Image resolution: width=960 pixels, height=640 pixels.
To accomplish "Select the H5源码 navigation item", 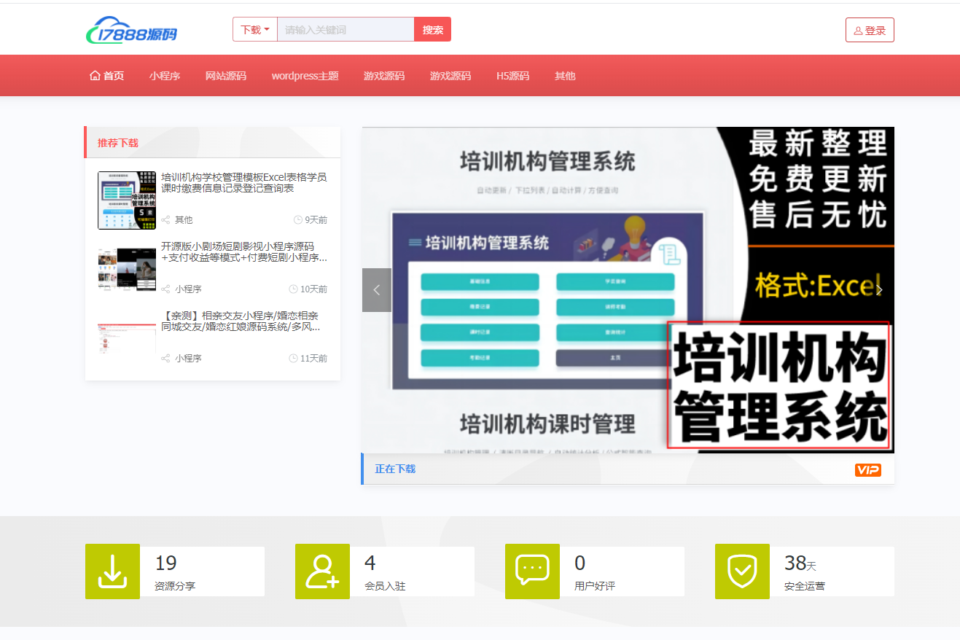I will (512, 75).
